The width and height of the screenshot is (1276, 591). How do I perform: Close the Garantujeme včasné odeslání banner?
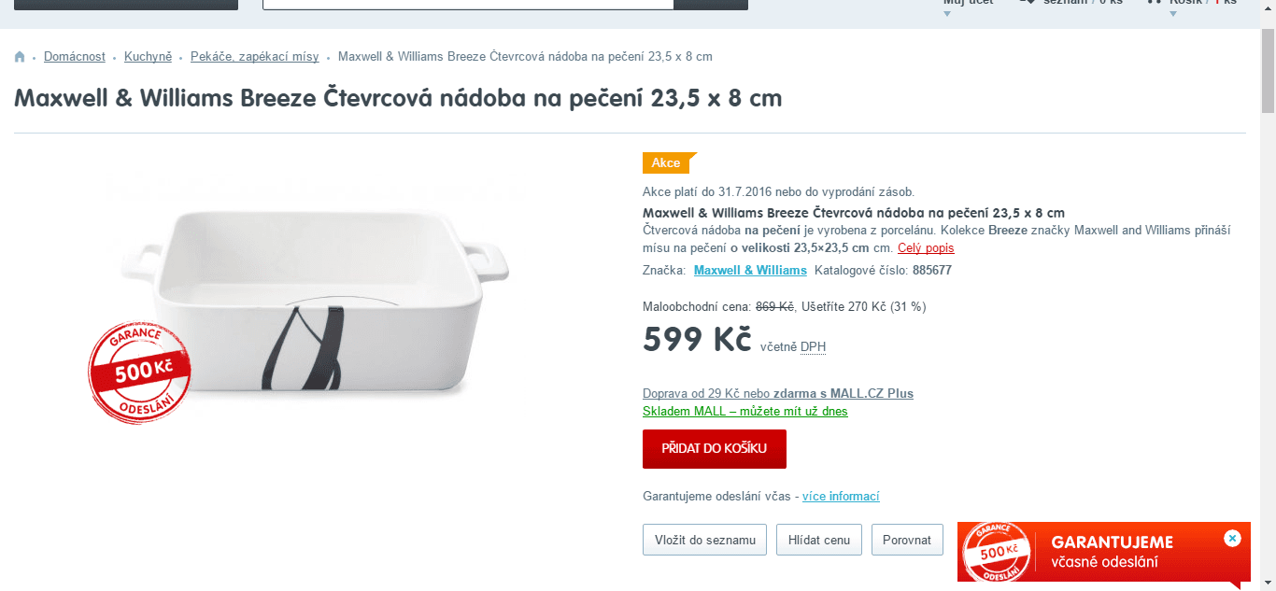tap(1232, 538)
